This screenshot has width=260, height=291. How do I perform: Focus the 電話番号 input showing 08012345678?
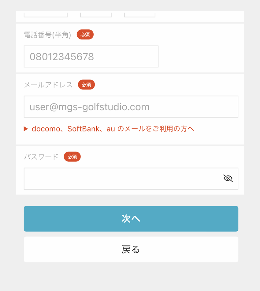[91, 56]
